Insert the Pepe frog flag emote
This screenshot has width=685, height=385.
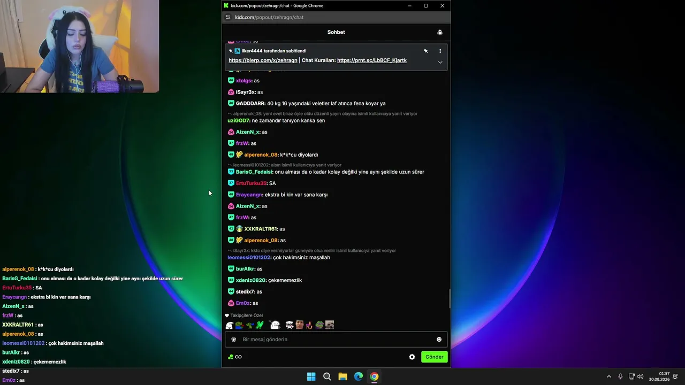pos(239,325)
